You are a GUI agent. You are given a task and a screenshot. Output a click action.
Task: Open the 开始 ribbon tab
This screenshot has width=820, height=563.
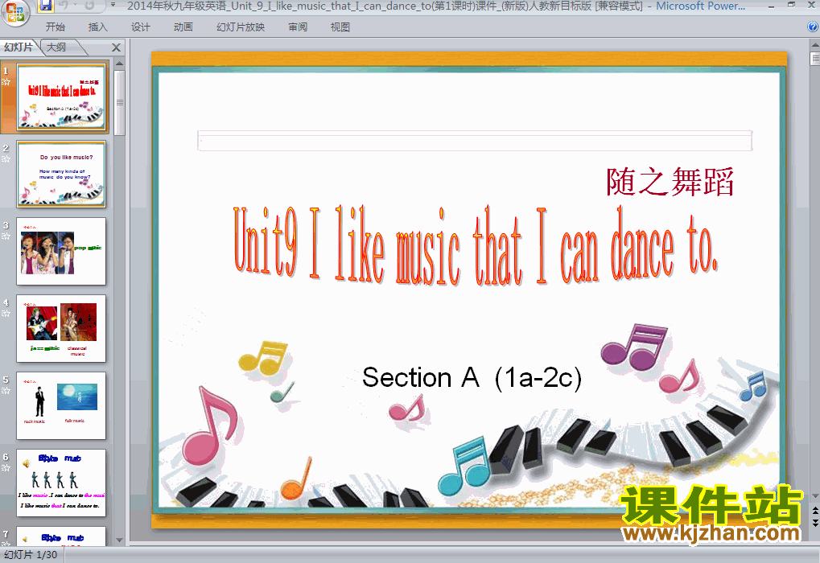coord(55,27)
